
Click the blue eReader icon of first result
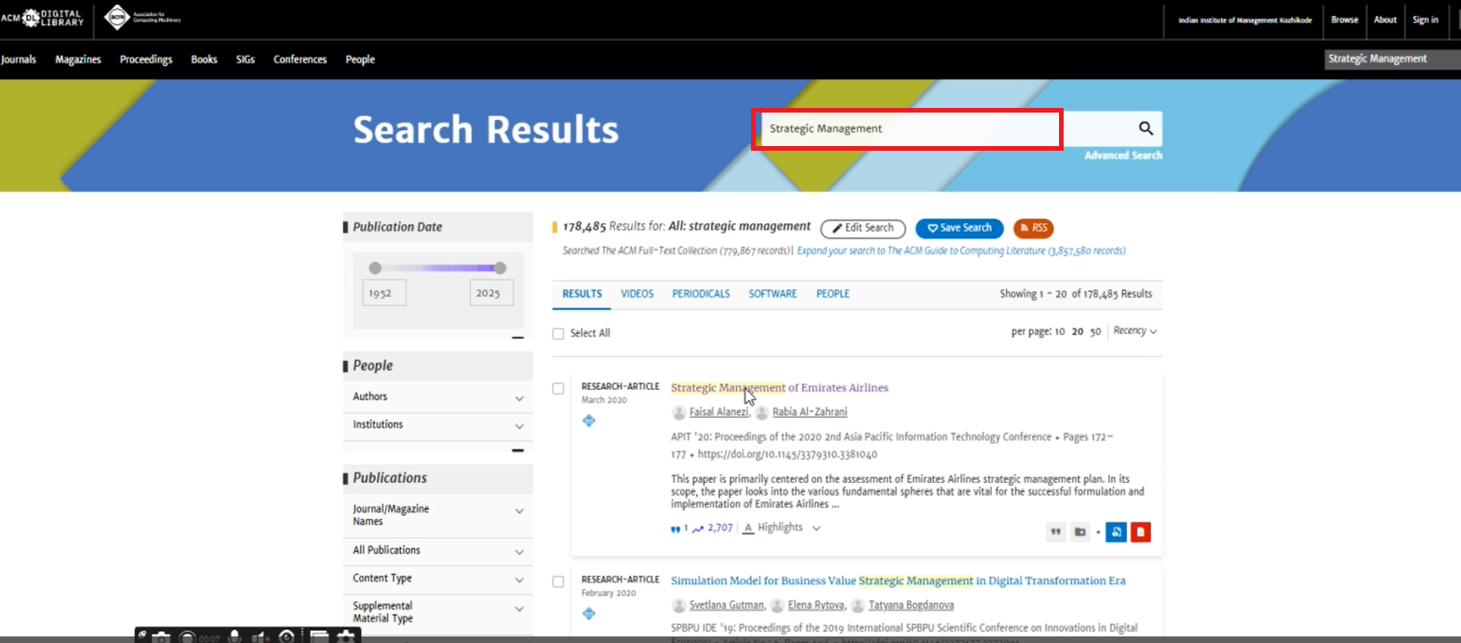tap(1116, 532)
